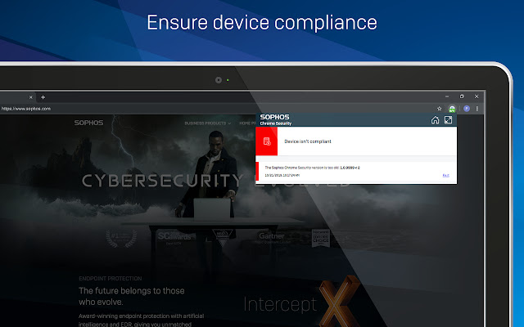Open a new browser tab

coord(43,97)
